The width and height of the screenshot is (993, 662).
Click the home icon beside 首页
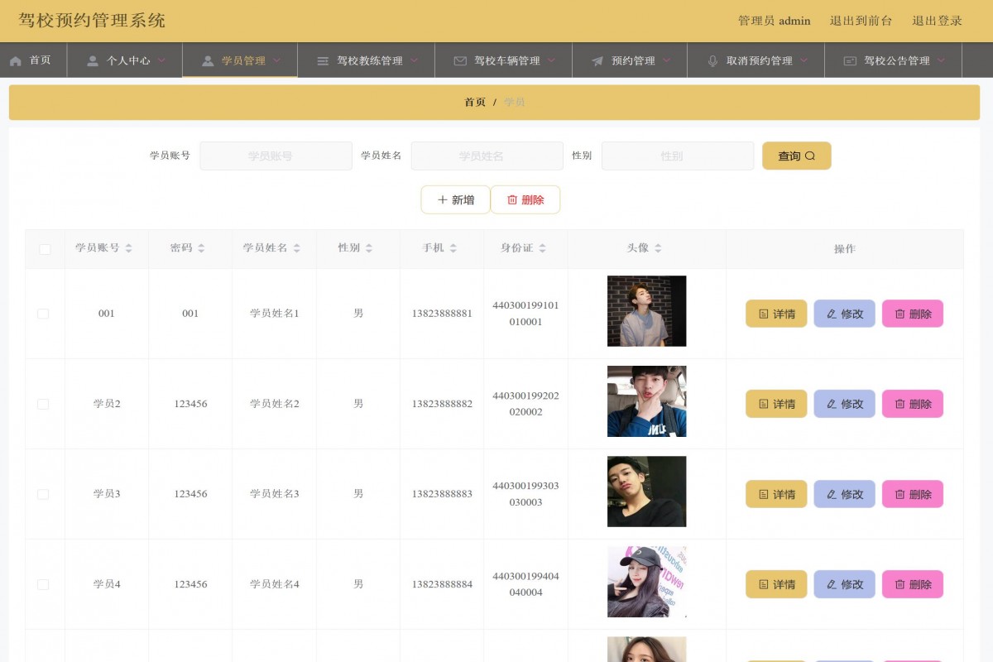(x=15, y=60)
